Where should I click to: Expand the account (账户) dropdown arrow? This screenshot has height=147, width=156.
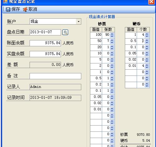[78, 21]
